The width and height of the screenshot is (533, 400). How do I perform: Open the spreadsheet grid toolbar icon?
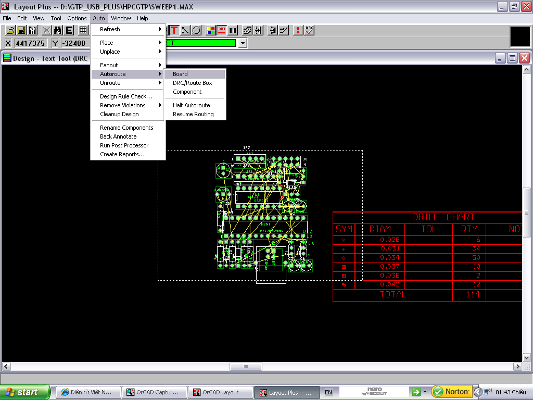(83, 30)
